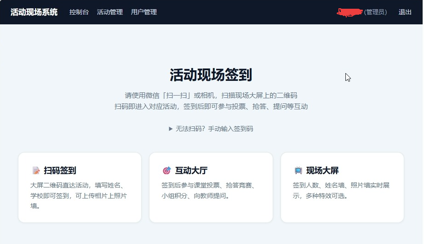This screenshot has width=424, height=244.
Task: Click text 扫码即进入对应活动 line
Action: click(x=211, y=107)
